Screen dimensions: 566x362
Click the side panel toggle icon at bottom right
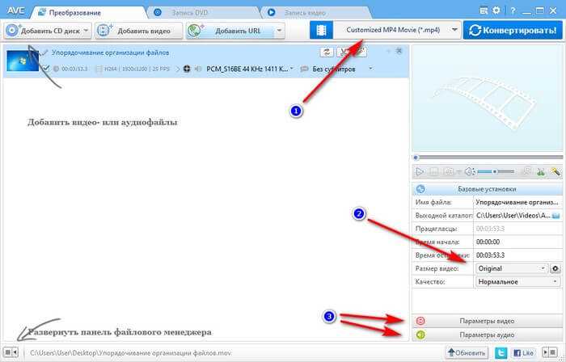click(x=550, y=352)
